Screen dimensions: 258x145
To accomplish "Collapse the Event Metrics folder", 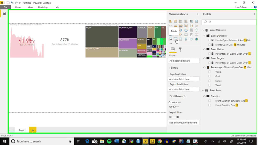I will [x=204, y=49].
